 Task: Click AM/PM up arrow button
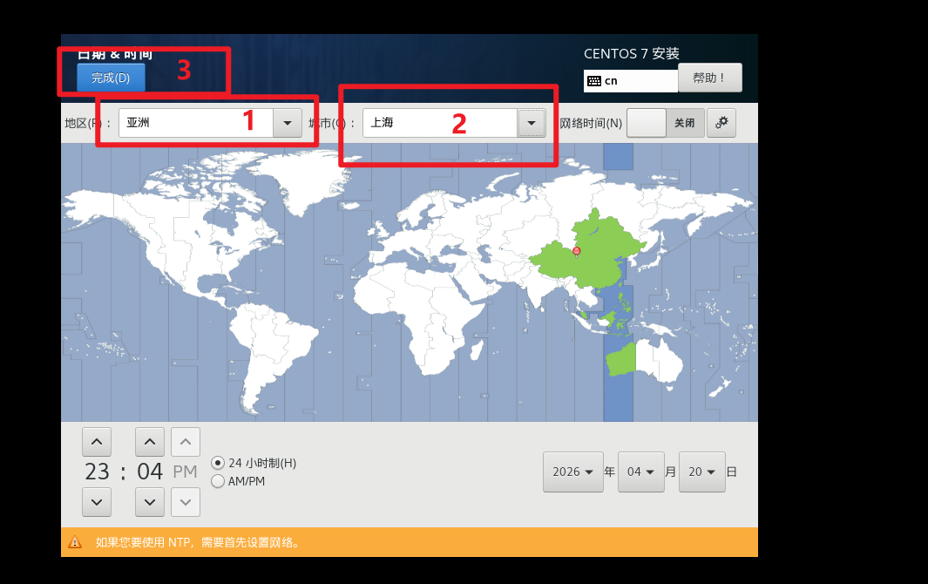(x=186, y=442)
